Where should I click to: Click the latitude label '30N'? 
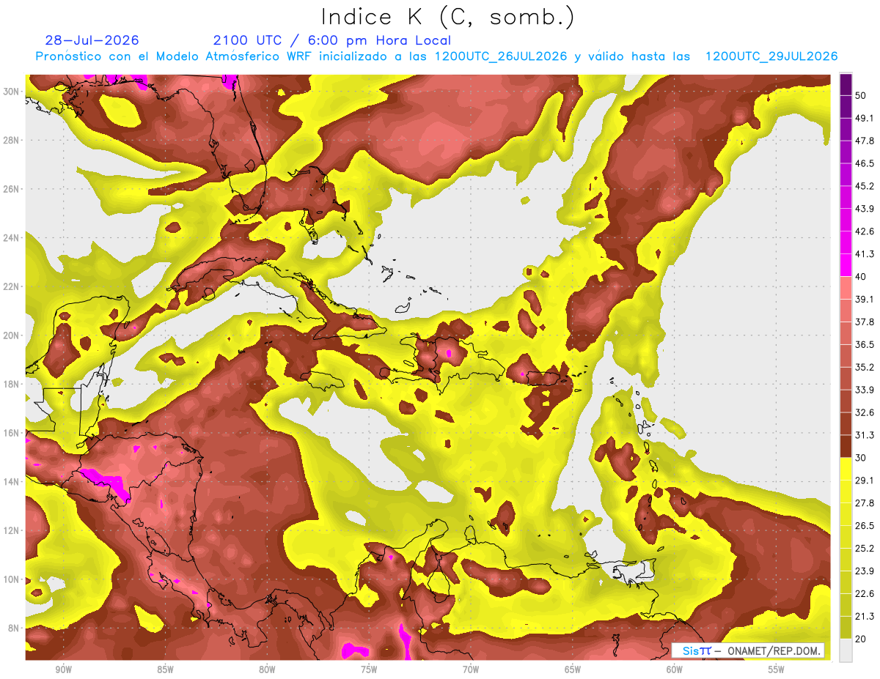coord(12,92)
